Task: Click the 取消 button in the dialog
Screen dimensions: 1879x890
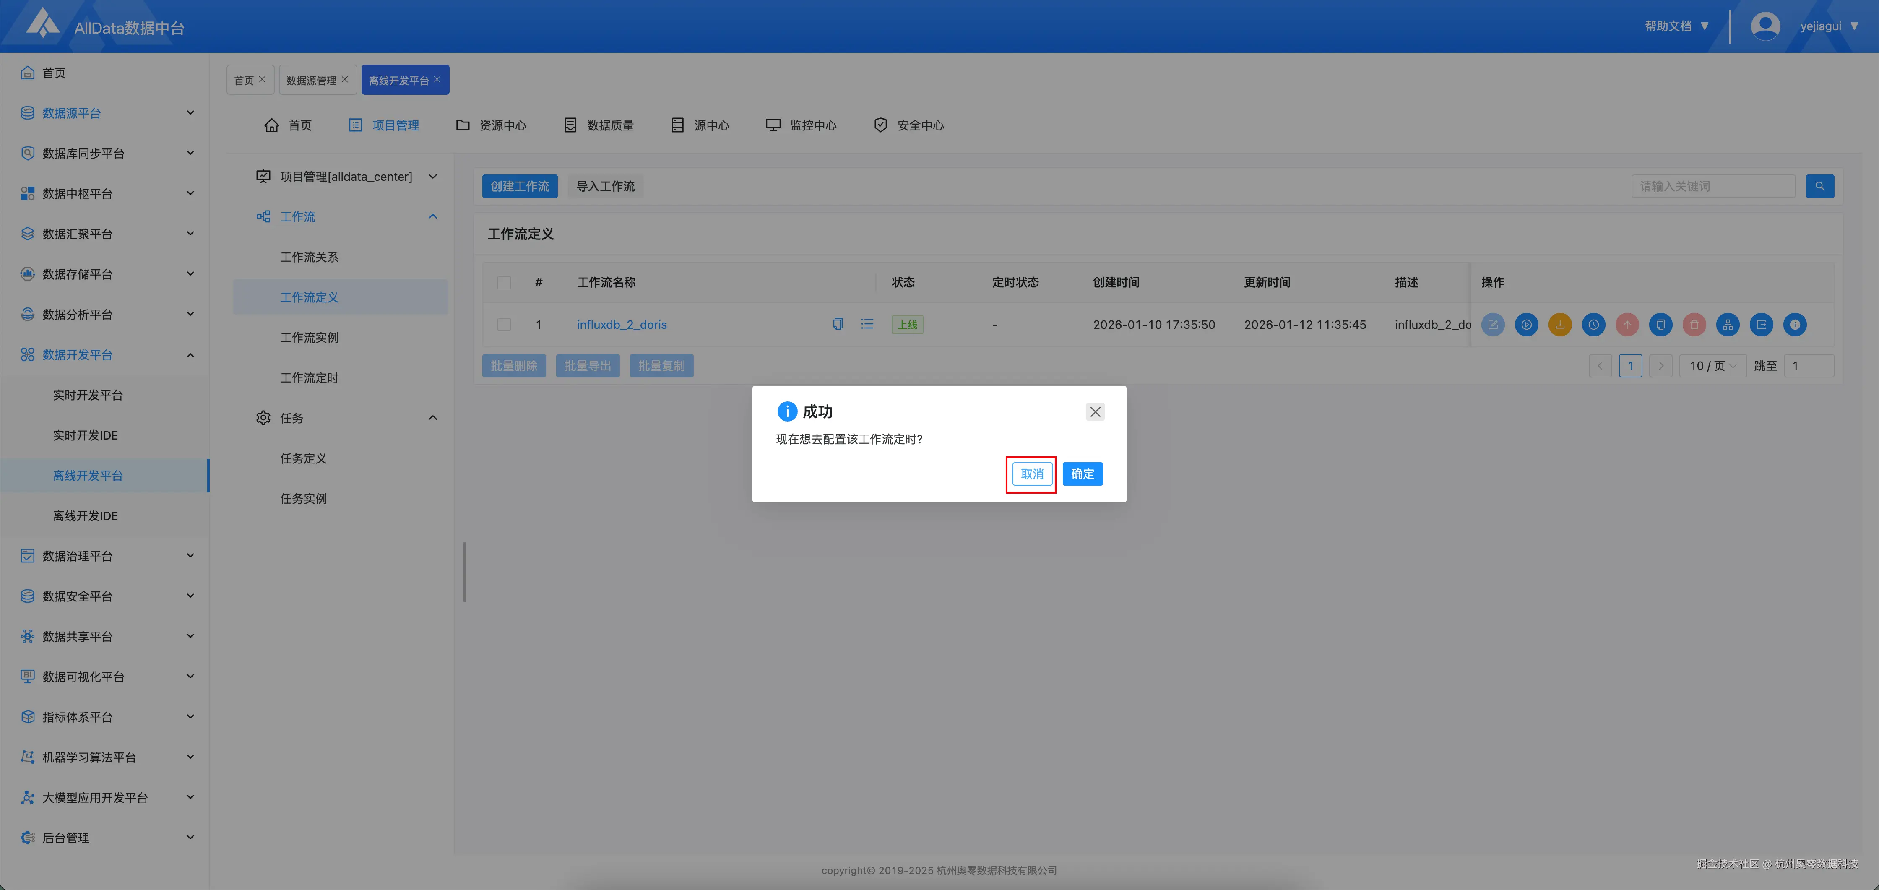Action: [x=1031, y=474]
